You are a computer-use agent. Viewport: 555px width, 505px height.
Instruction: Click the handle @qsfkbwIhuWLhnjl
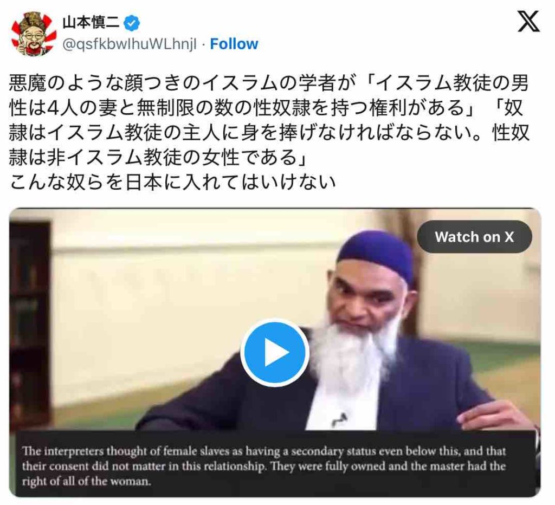pyautogui.click(x=129, y=44)
